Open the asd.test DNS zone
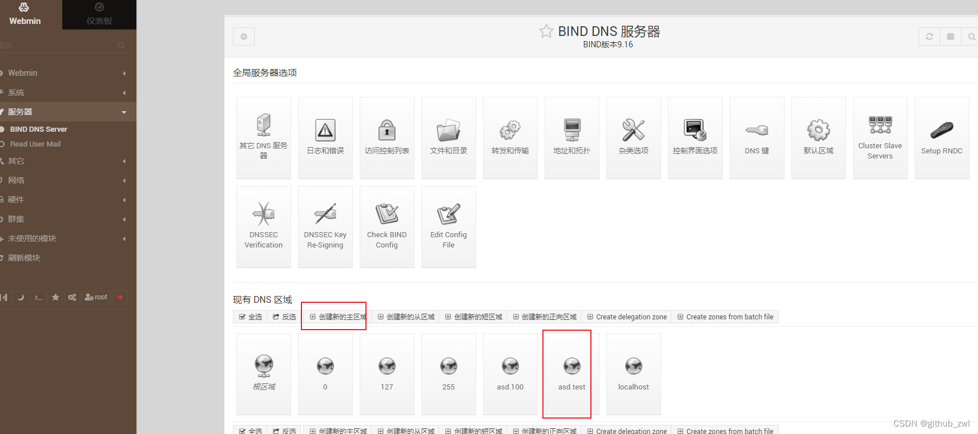The height and width of the screenshot is (434, 978). (572, 374)
